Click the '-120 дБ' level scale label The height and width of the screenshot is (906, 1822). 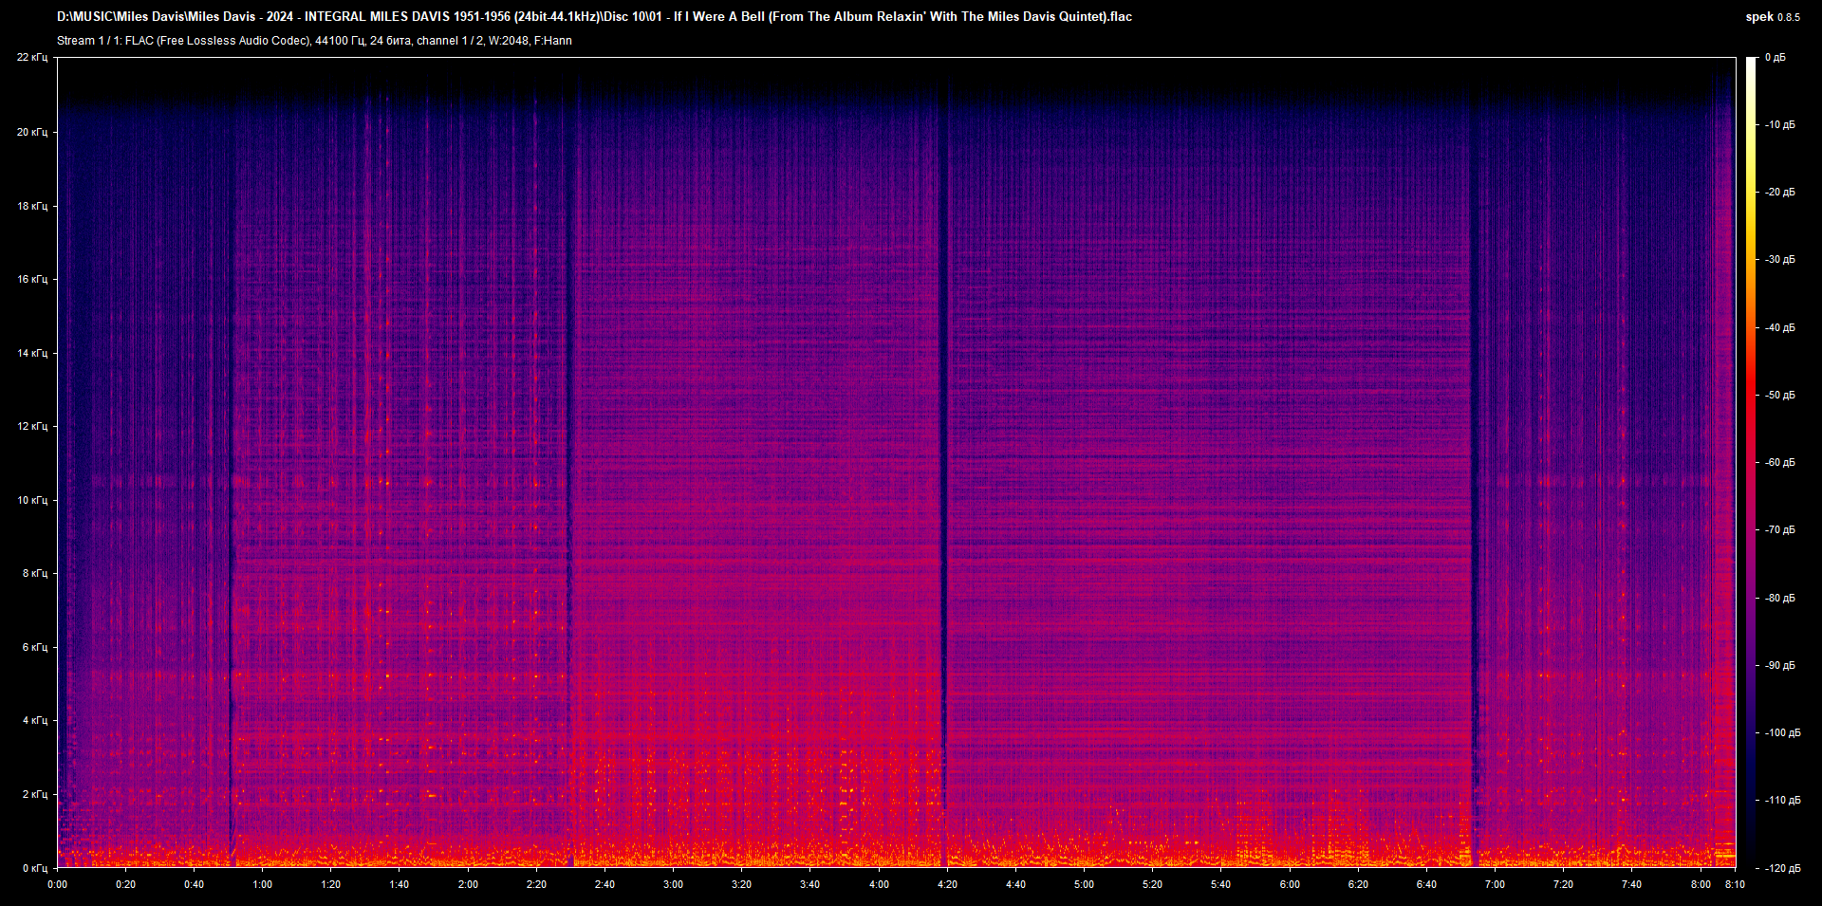(1781, 869)
